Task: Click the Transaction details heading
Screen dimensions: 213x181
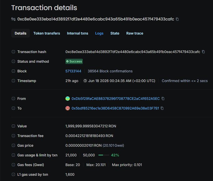Action: click(x=44, y=8)
